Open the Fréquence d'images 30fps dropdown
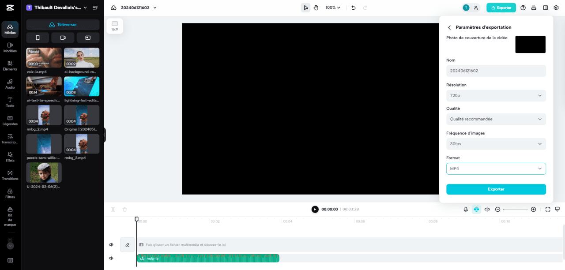Viewport: 565px width, 270px height. 496,144
